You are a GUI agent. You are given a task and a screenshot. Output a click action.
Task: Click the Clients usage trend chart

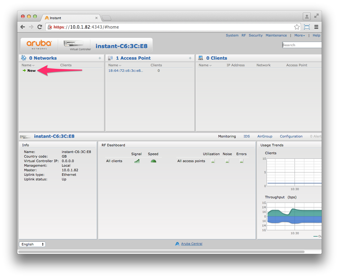pos(294,172)
